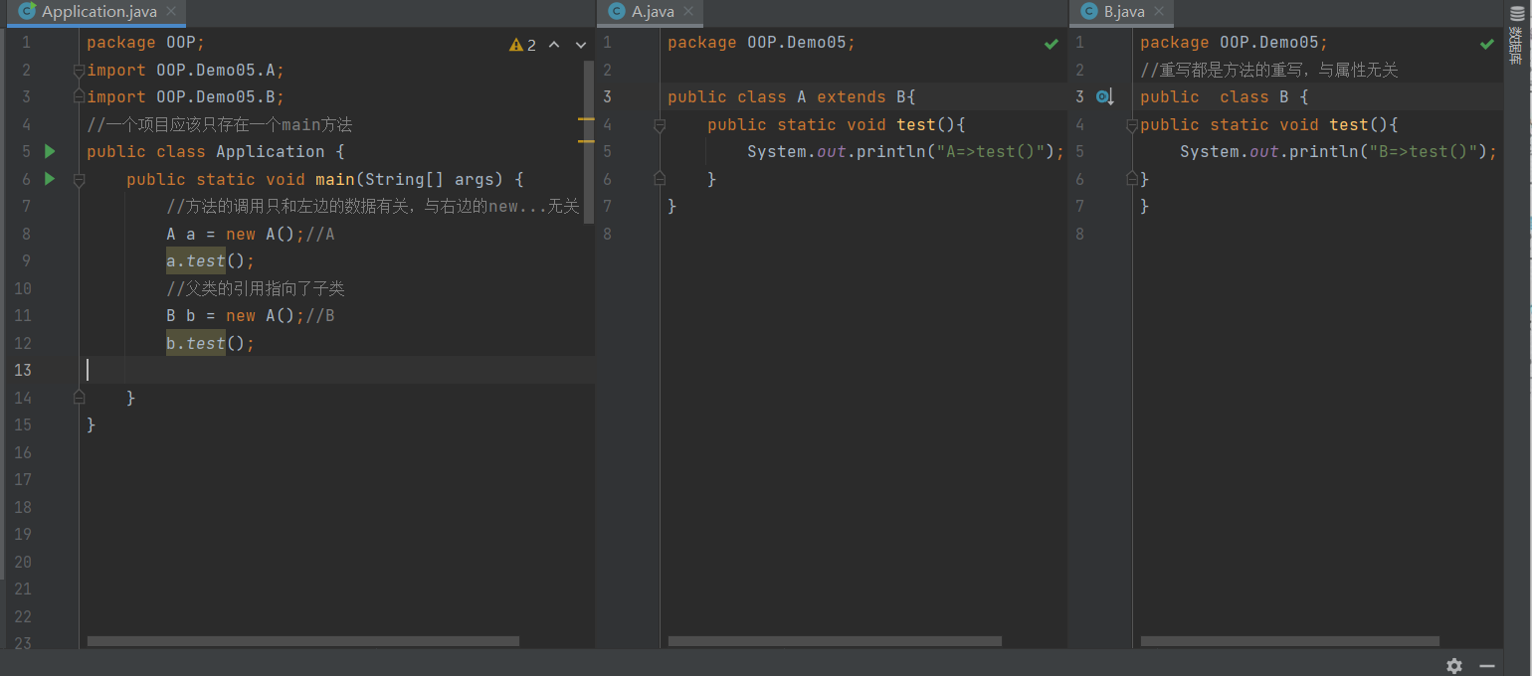Click A.java fold end marker at line 6

pyautogui.click(x=659, y=179)
